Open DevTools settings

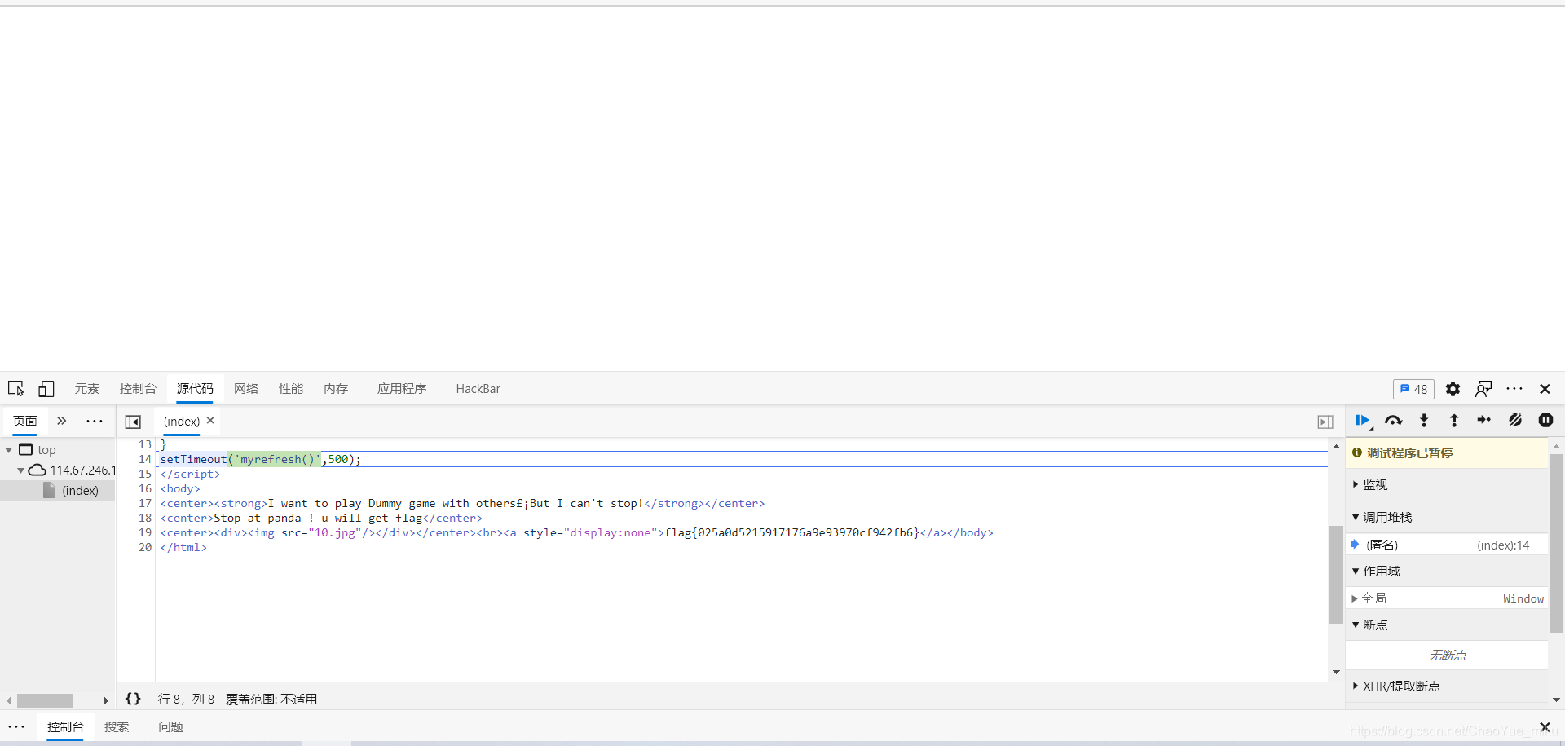[1453, 389]
